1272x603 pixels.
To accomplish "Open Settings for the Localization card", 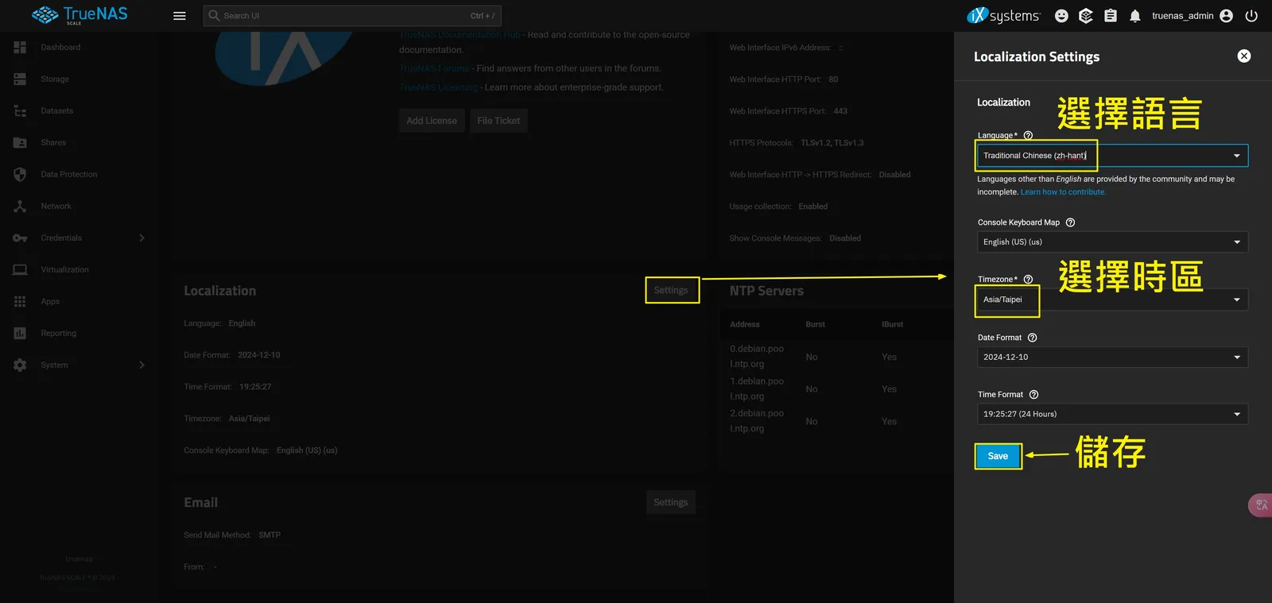I will [x=671, y=291].
